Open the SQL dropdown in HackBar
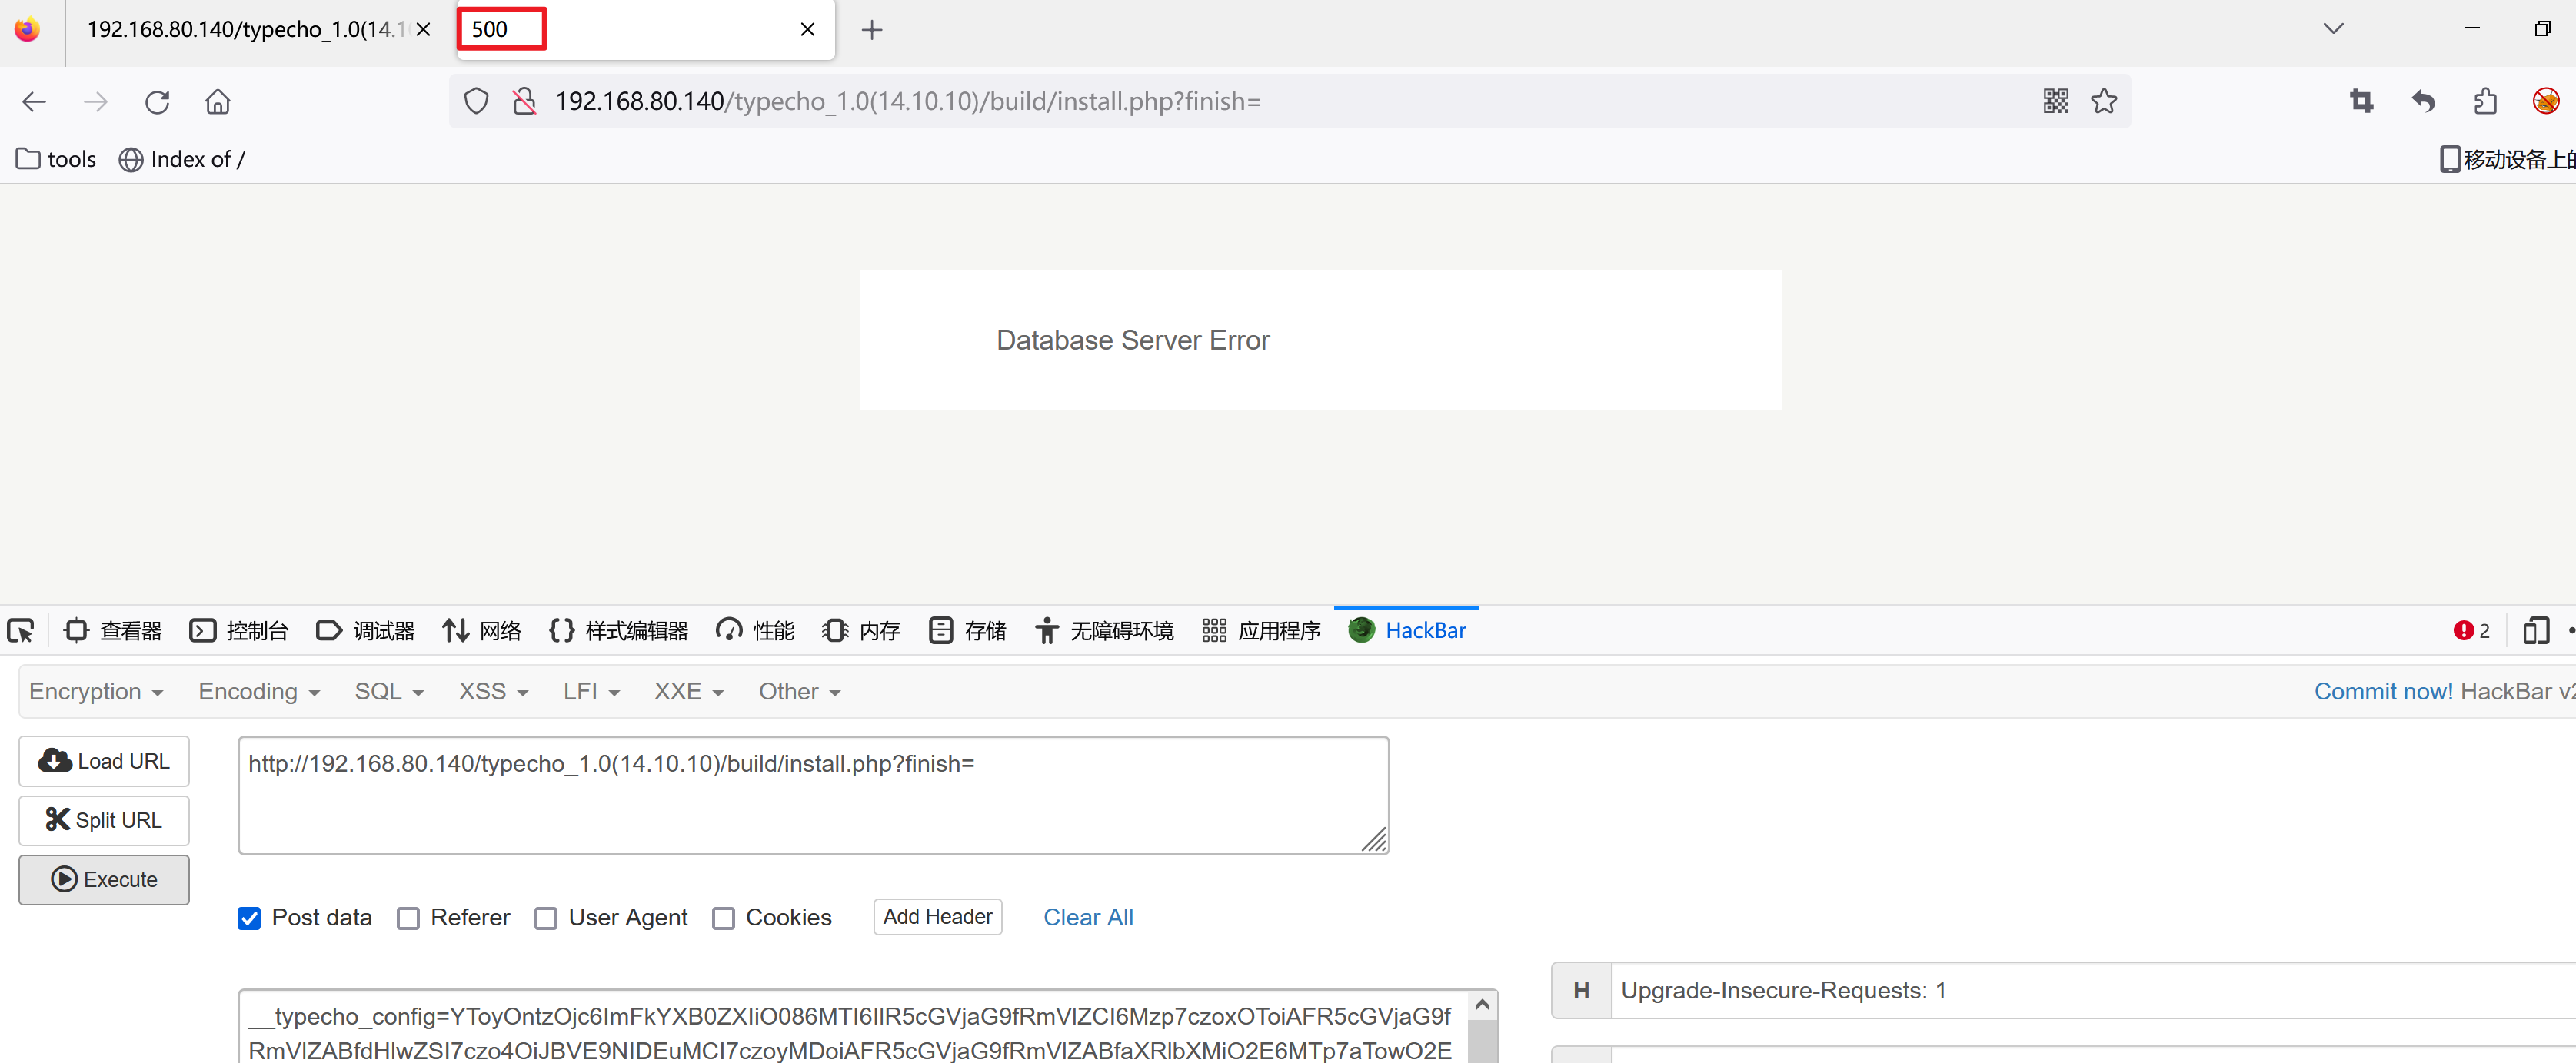2576x1063 pixels. click(388, 692)
